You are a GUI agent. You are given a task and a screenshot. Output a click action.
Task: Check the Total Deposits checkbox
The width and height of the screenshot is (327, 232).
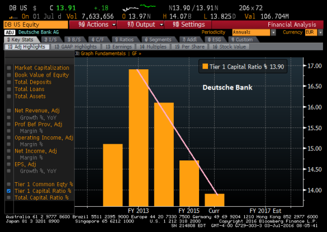[9, 82]
